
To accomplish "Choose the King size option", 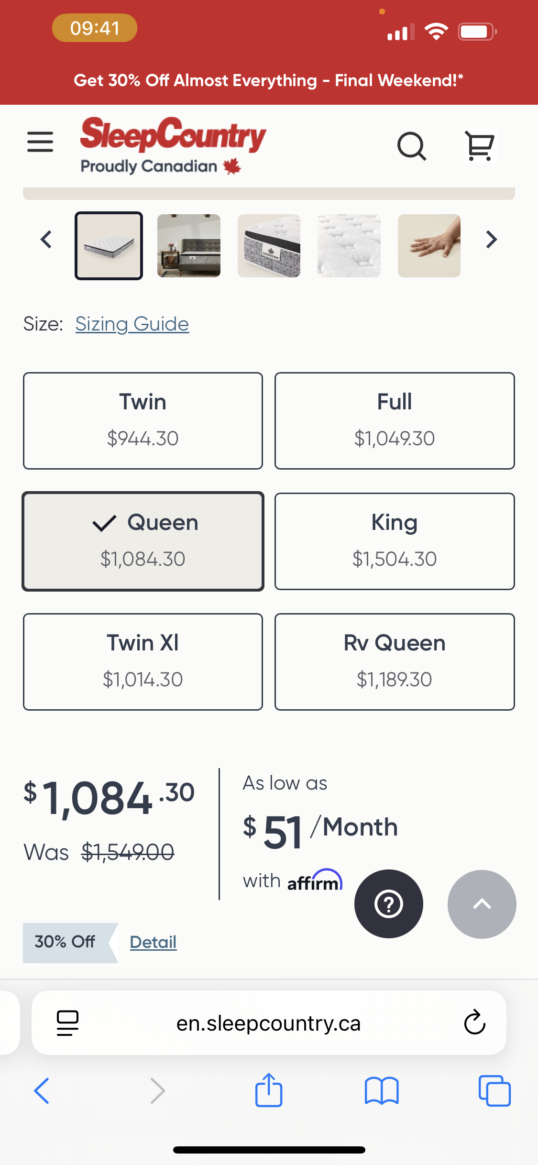I will (x=395, y=541).
